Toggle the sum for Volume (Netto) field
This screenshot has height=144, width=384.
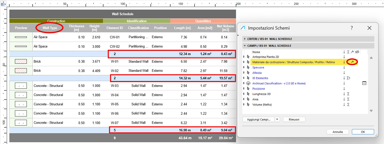click(348, 105)
